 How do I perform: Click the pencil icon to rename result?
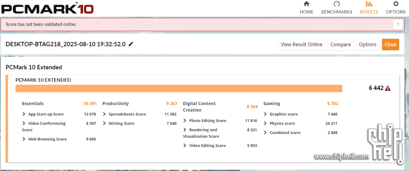(131, 44)
